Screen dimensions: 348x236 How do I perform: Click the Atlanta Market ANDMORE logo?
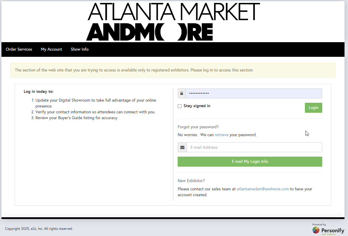(173, 22)
